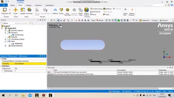
Task: Click the Update mesh icon
Action: 23,11
